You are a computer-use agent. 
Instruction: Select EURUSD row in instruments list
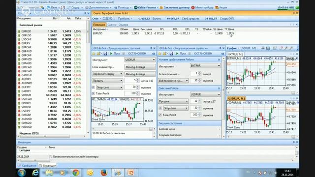coord(52,31)
